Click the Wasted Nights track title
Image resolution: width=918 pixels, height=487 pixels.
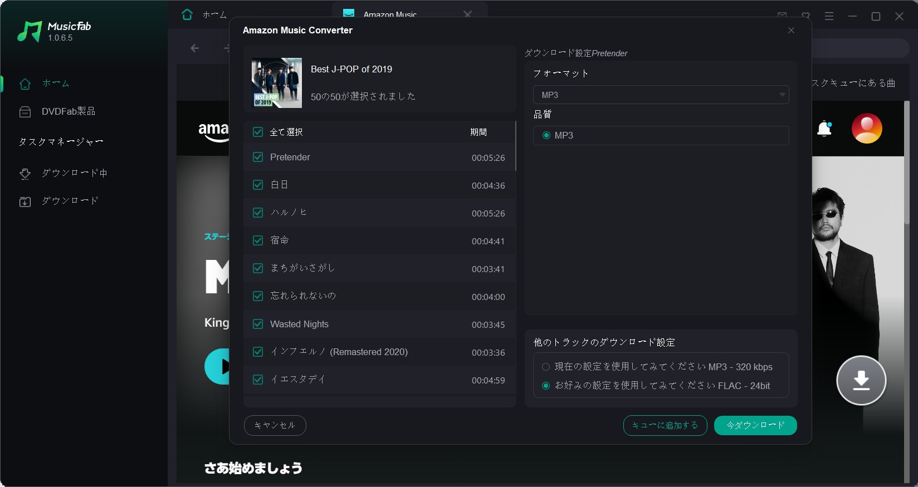[299, 324]
